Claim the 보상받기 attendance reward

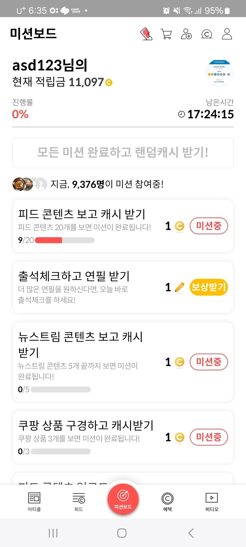pyautogui.click(x=209, y=287)
